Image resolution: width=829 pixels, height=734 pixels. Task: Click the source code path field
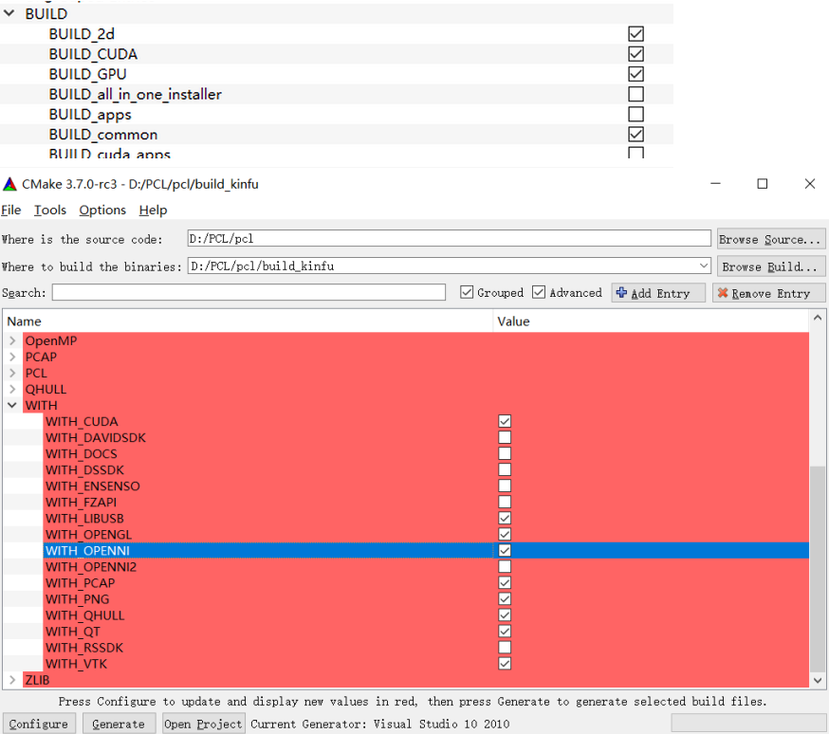[x=449, y=238]
